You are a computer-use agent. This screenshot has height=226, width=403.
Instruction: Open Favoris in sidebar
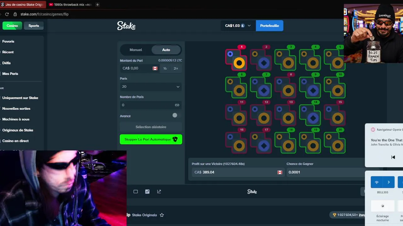[8, 41]
